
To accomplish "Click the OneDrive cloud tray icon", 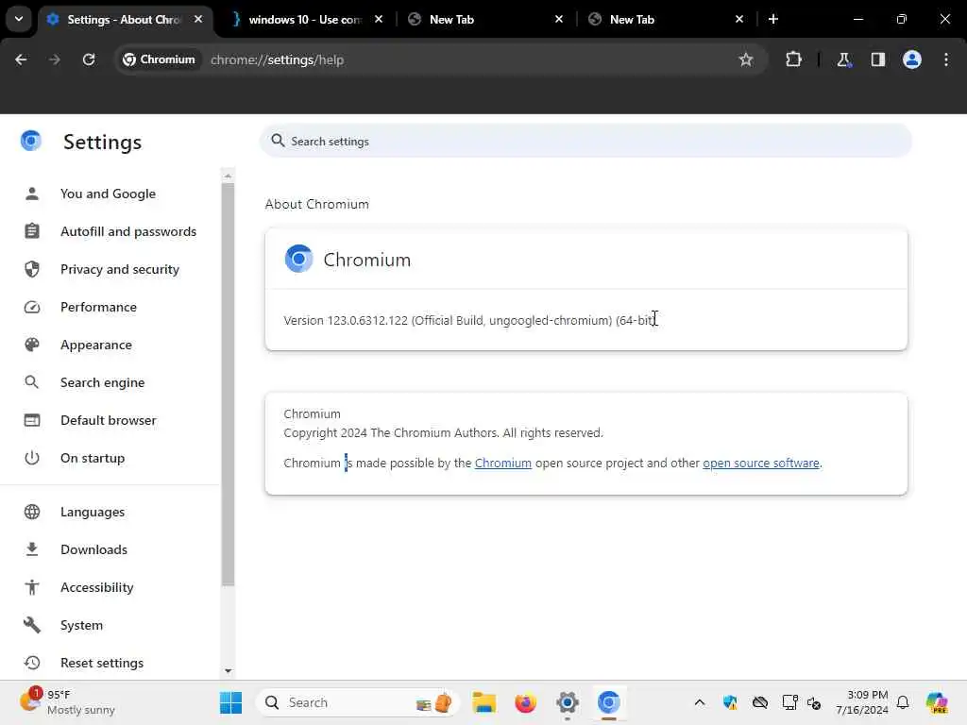I will (760, 702).
